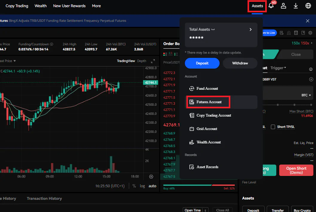This screenshot has width=316, height=212.
Task: Click the Buy Crypto button
Action: pos(302,210)
